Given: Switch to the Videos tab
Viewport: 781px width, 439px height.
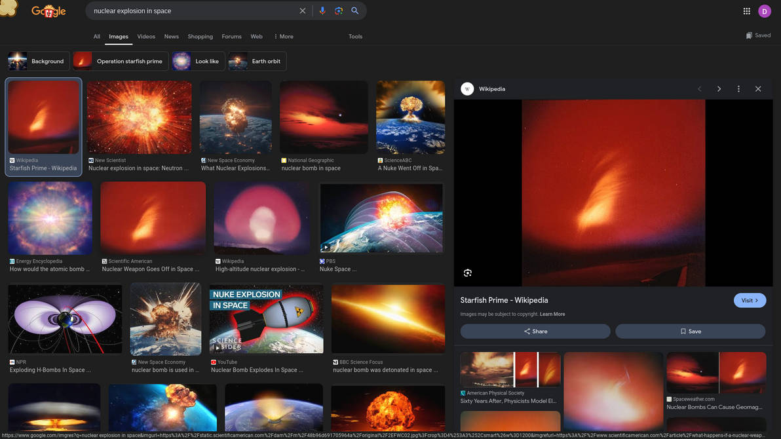Looking at the screenshot, I should pyautogui.click(x=146, y=37).
